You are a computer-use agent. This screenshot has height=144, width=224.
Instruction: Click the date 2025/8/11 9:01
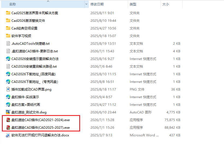102,13
